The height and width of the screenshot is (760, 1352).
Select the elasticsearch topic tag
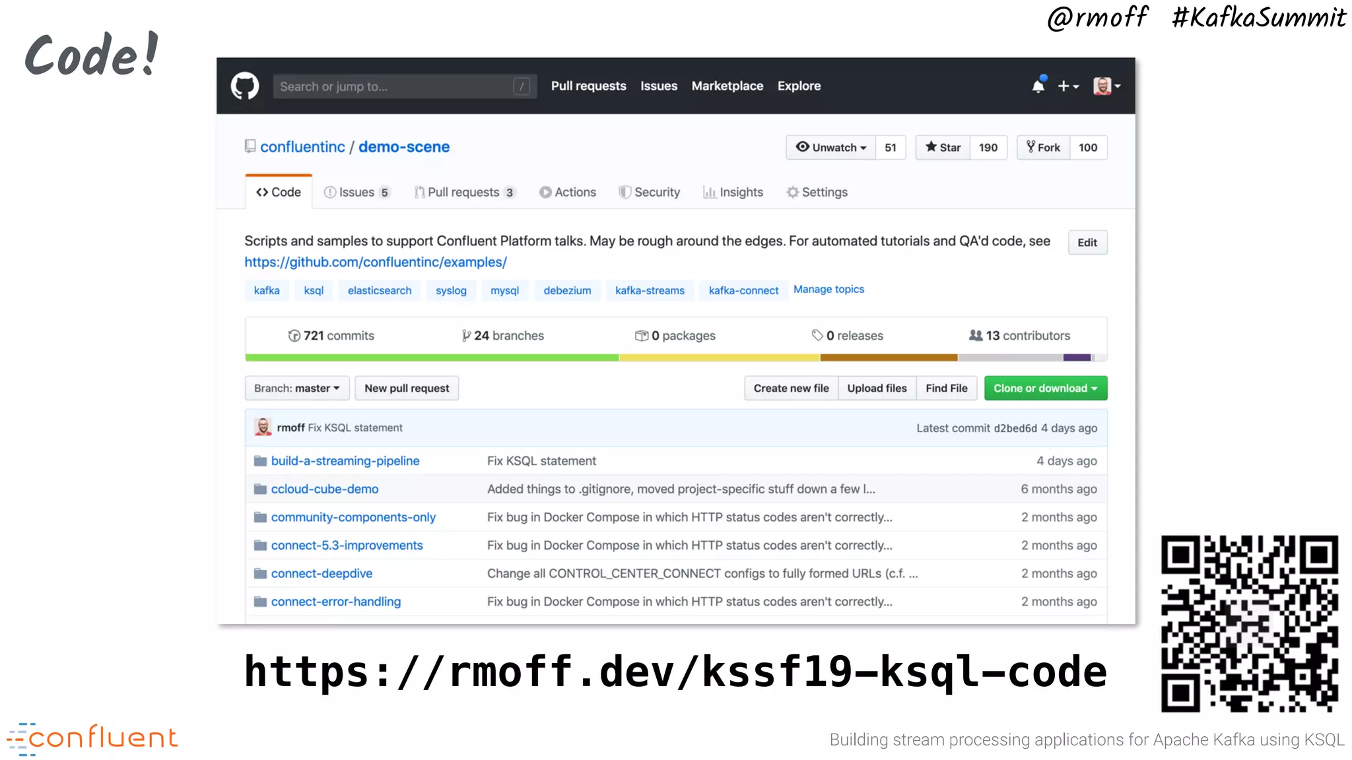tap(380, 290)
